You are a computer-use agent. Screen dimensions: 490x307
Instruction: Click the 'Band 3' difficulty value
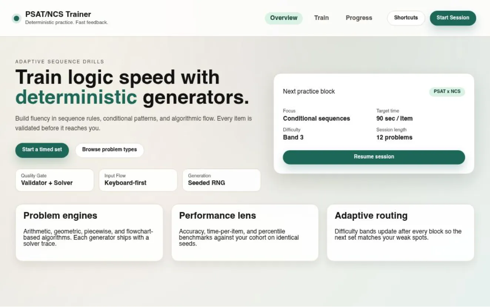(293, 138)
